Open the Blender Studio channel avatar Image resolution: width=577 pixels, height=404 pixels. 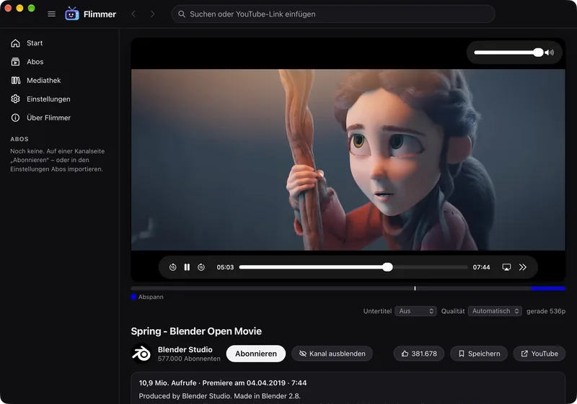pos(141,354)
